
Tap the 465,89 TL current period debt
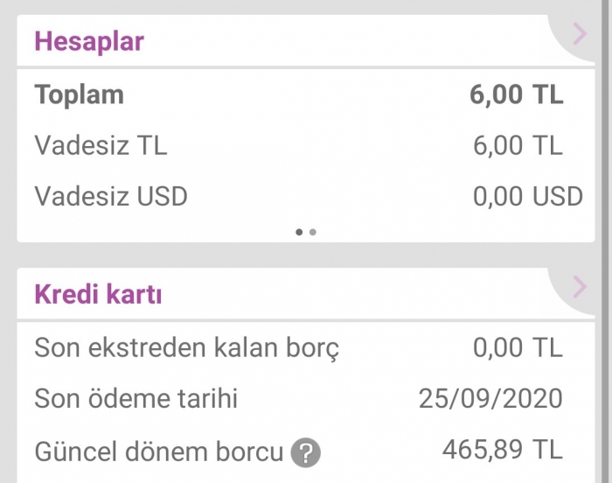pos(503,450)
